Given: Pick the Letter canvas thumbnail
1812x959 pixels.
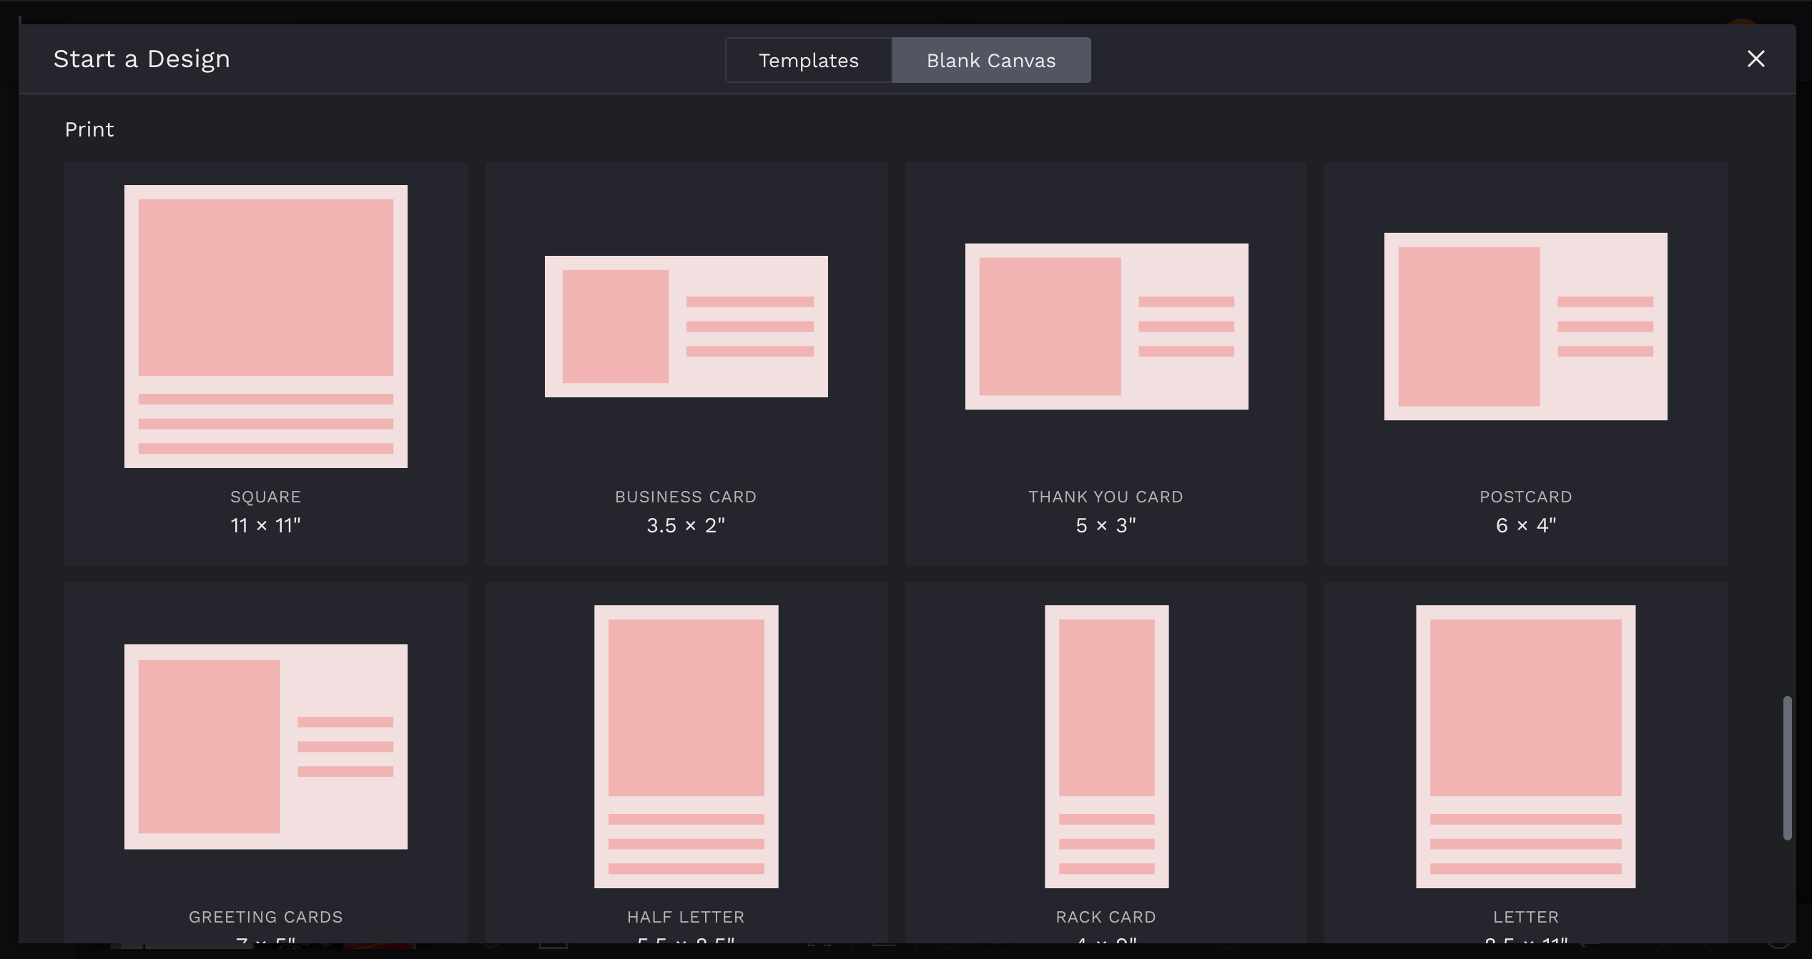Looking at the screenshot, I should (1526, 747).
